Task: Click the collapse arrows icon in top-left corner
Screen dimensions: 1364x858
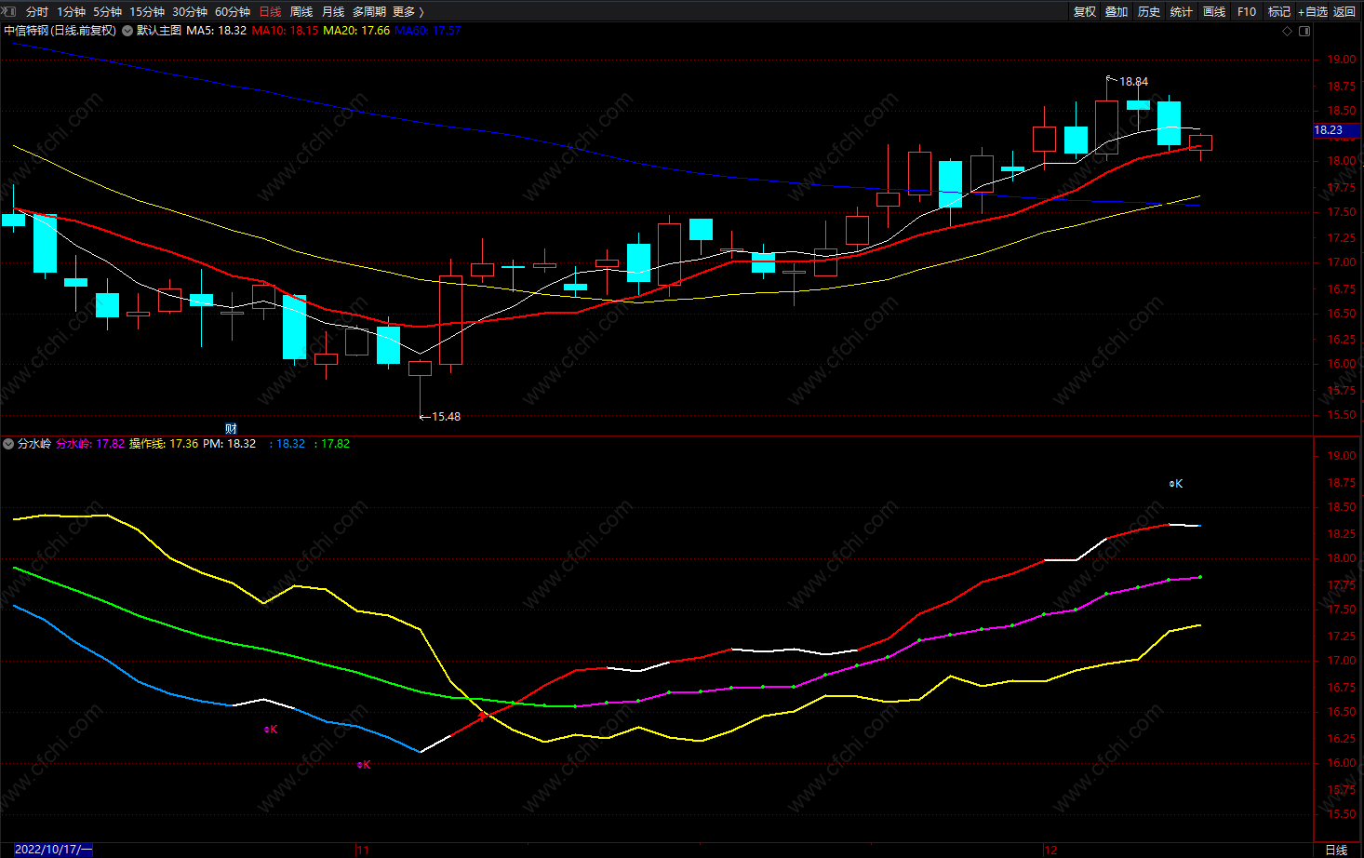Action: [x=8, y=11]
